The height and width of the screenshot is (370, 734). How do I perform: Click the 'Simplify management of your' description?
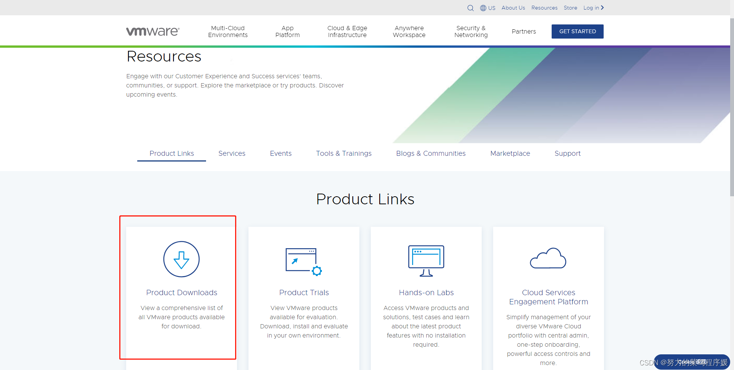point(549,340)
